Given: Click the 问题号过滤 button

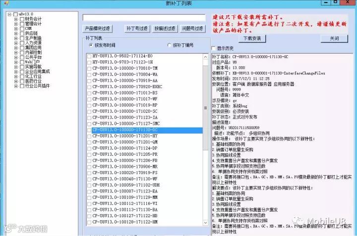Looking at the screenshot, I should [x=192, y=28].
